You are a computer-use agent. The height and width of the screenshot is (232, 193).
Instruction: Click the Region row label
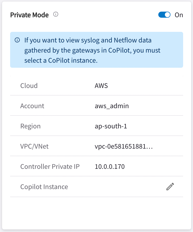click(30, 126)
